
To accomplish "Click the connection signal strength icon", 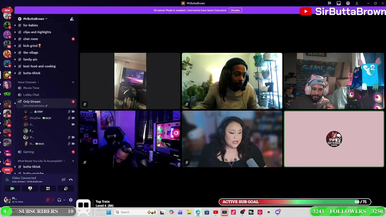I will [7, 180].
